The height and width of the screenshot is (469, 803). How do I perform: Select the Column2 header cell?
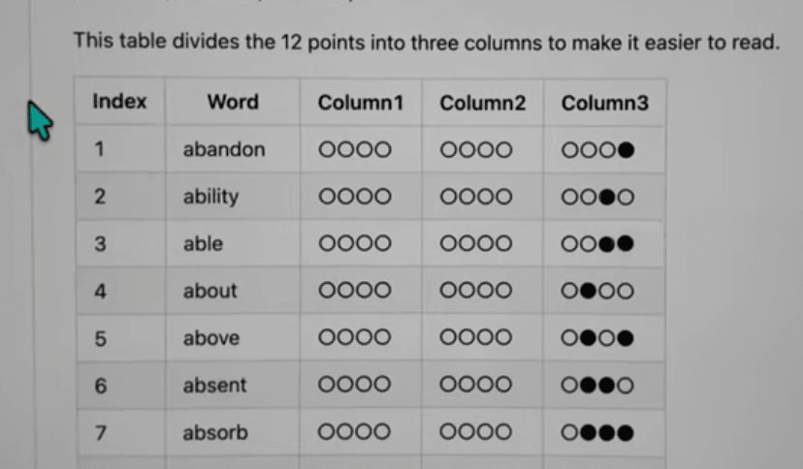point(483,103)
